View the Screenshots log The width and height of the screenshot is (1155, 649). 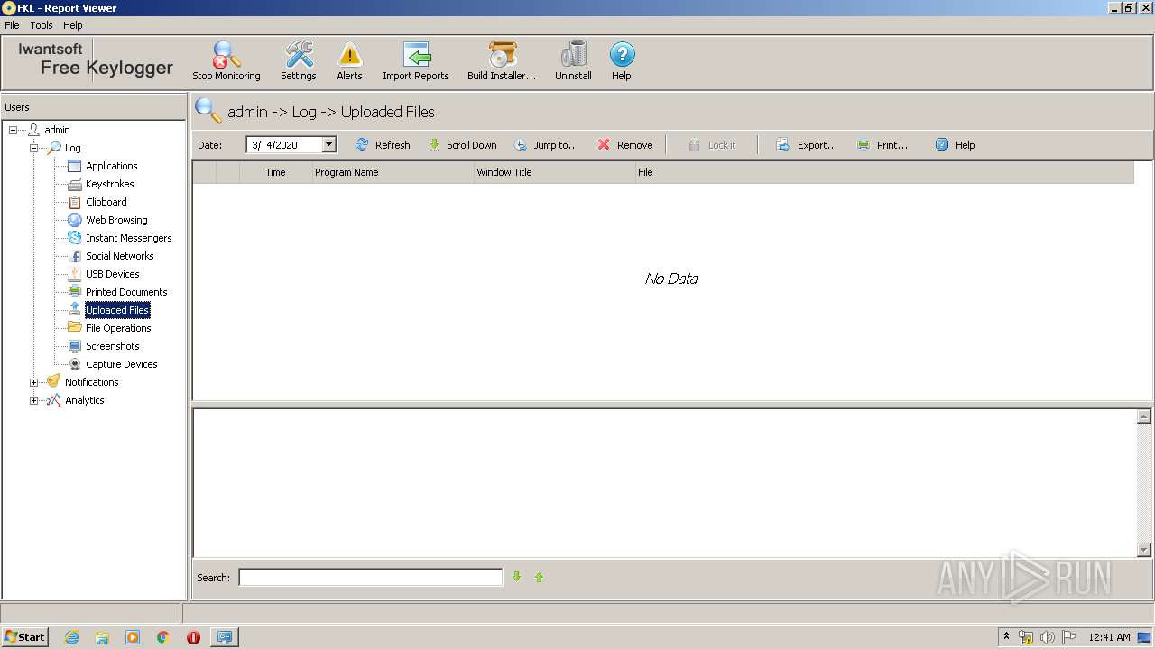112,346
